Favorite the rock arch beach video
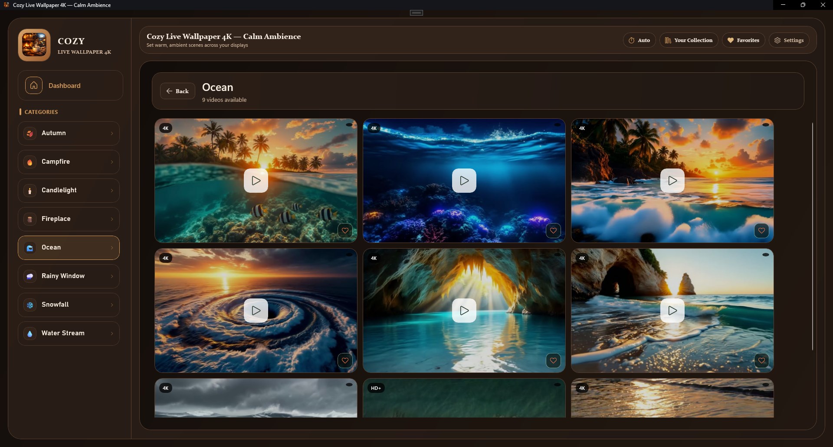The image size is (833, 447). tap(761, 360)
